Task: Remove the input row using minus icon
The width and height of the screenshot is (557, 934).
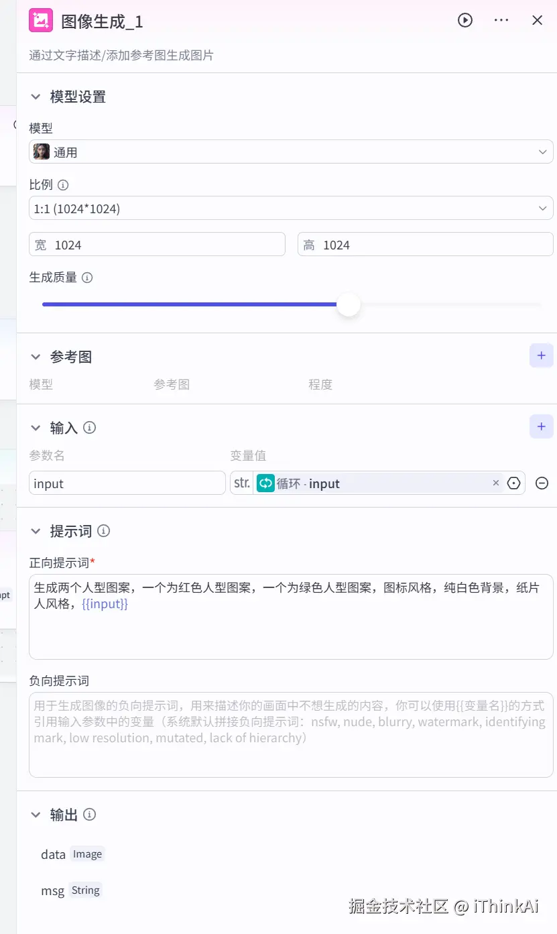Action: click(x=542, y=482)
